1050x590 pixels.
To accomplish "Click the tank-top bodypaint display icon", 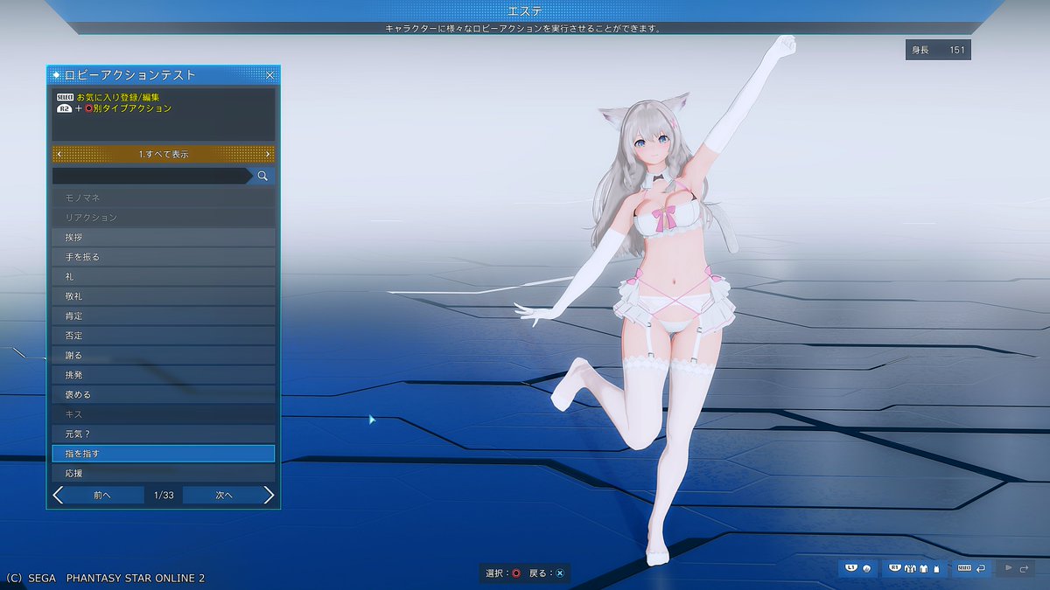I will click(936, 569).
